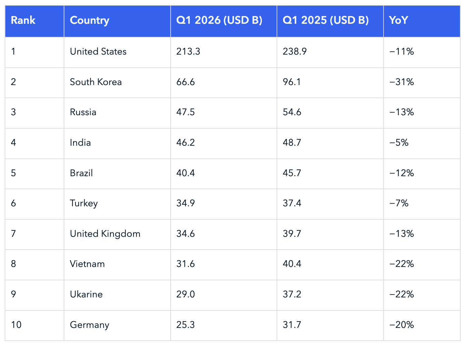Select the Q1 2025 (USD B) header

point(330,21)
